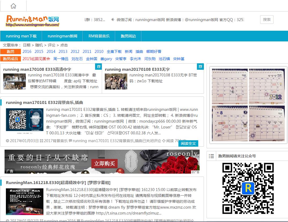Screen dimensions: 288x222
Task: Click the E333无字 post thumbnail
Action: [116, 81]
